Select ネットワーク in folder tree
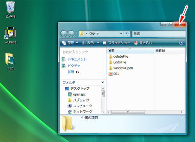Image resolution: width=195 pixels, height=142 pixels. coord(80,112)
